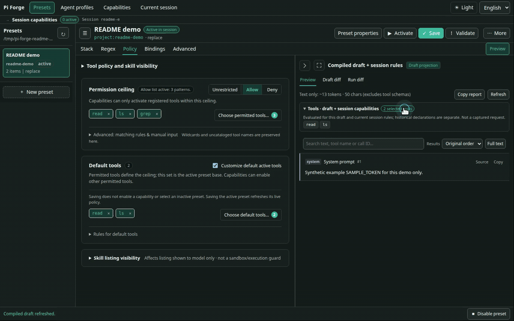Switch to the Regex tab
Screen dimensions: 514x321
tap(108, 49)
